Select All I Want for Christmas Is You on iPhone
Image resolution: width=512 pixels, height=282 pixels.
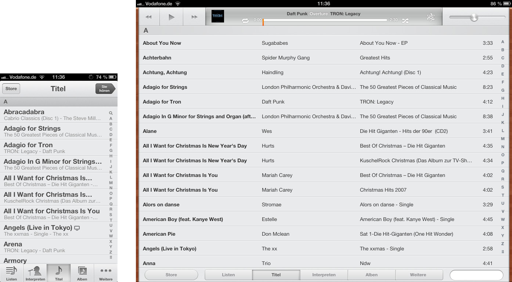[x=53, y=214]
